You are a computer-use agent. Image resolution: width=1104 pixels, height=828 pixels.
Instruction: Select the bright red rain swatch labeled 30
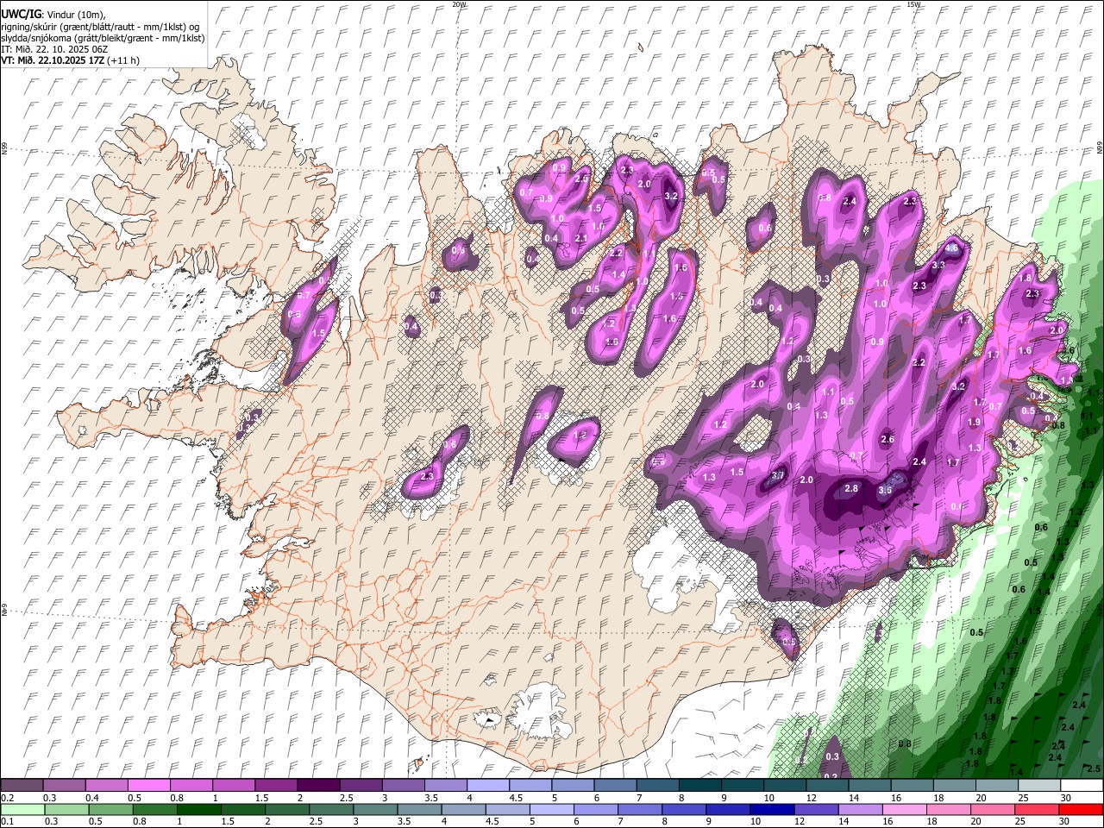point(1081,810)
